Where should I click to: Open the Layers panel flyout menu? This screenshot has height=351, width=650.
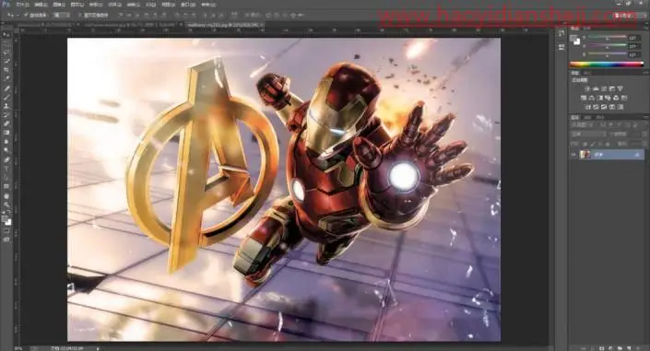pos(646,118)
